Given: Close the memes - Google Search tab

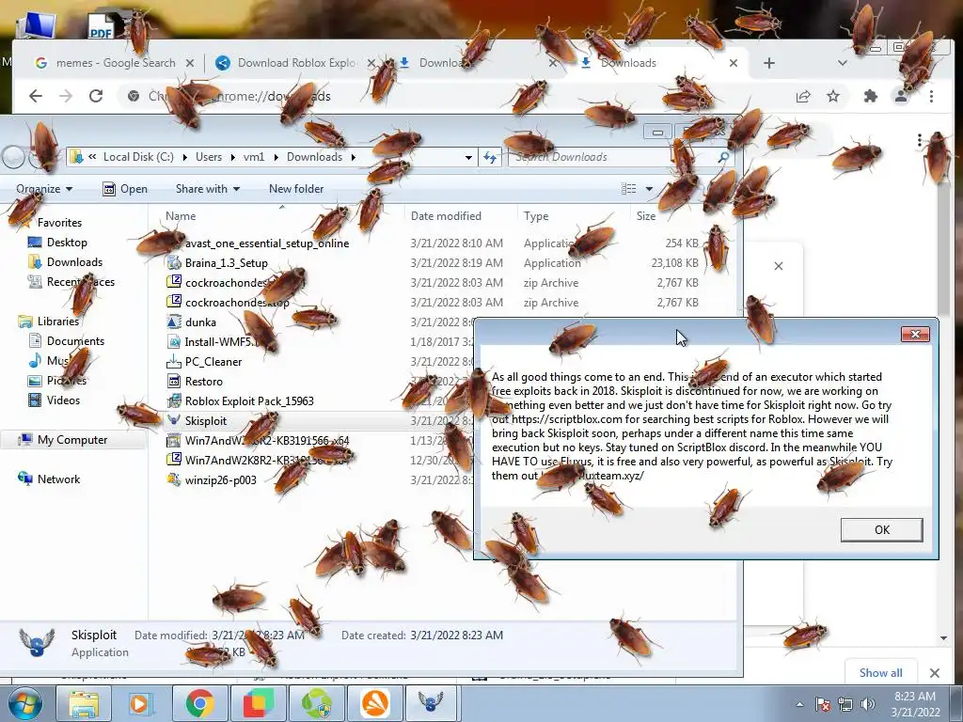Looking at the screenshot, I should pyautogui.click(x=190, y=63).
